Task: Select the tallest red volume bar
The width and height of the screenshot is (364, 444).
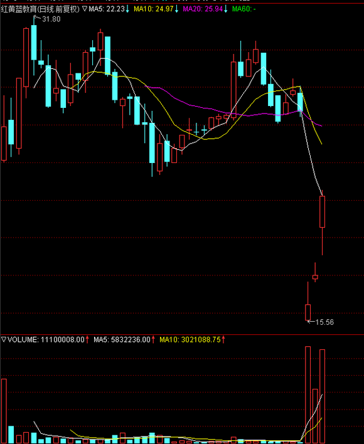Action: point(308,394)
